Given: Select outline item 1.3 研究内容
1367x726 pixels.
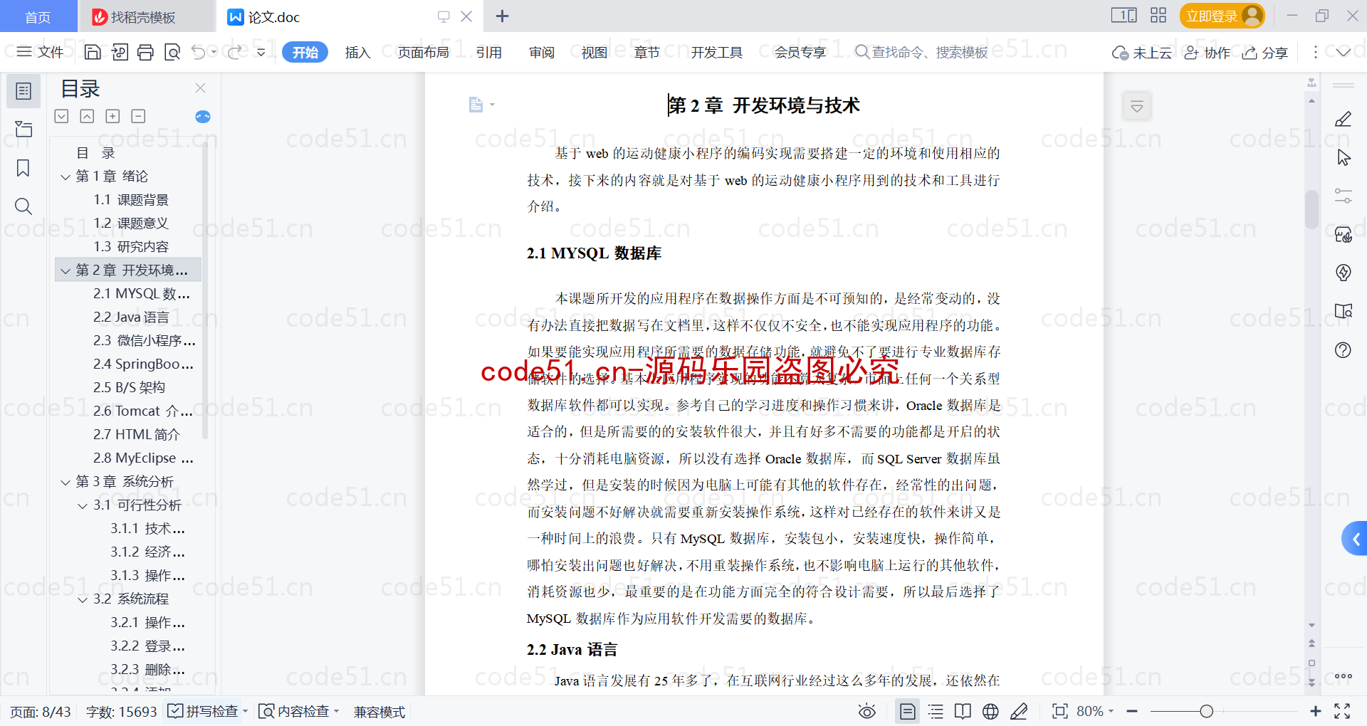Looking at the screenshot, I should (131, 247).
